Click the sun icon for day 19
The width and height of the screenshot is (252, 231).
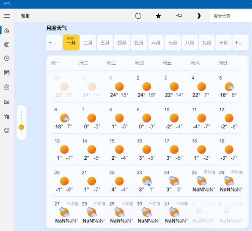point(229,150)
